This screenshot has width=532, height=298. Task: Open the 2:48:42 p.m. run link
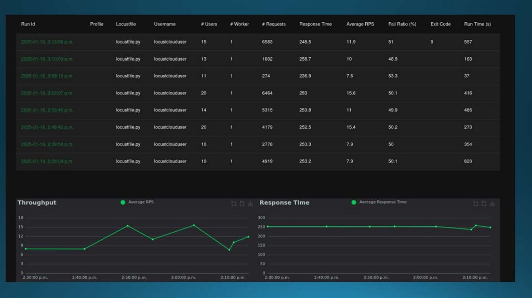(x=47, y=127)
